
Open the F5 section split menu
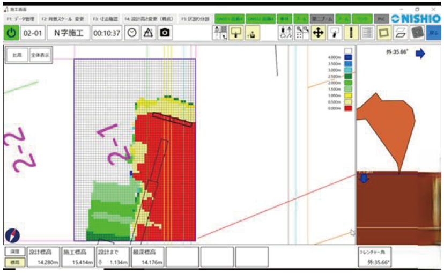click(195, 19)
